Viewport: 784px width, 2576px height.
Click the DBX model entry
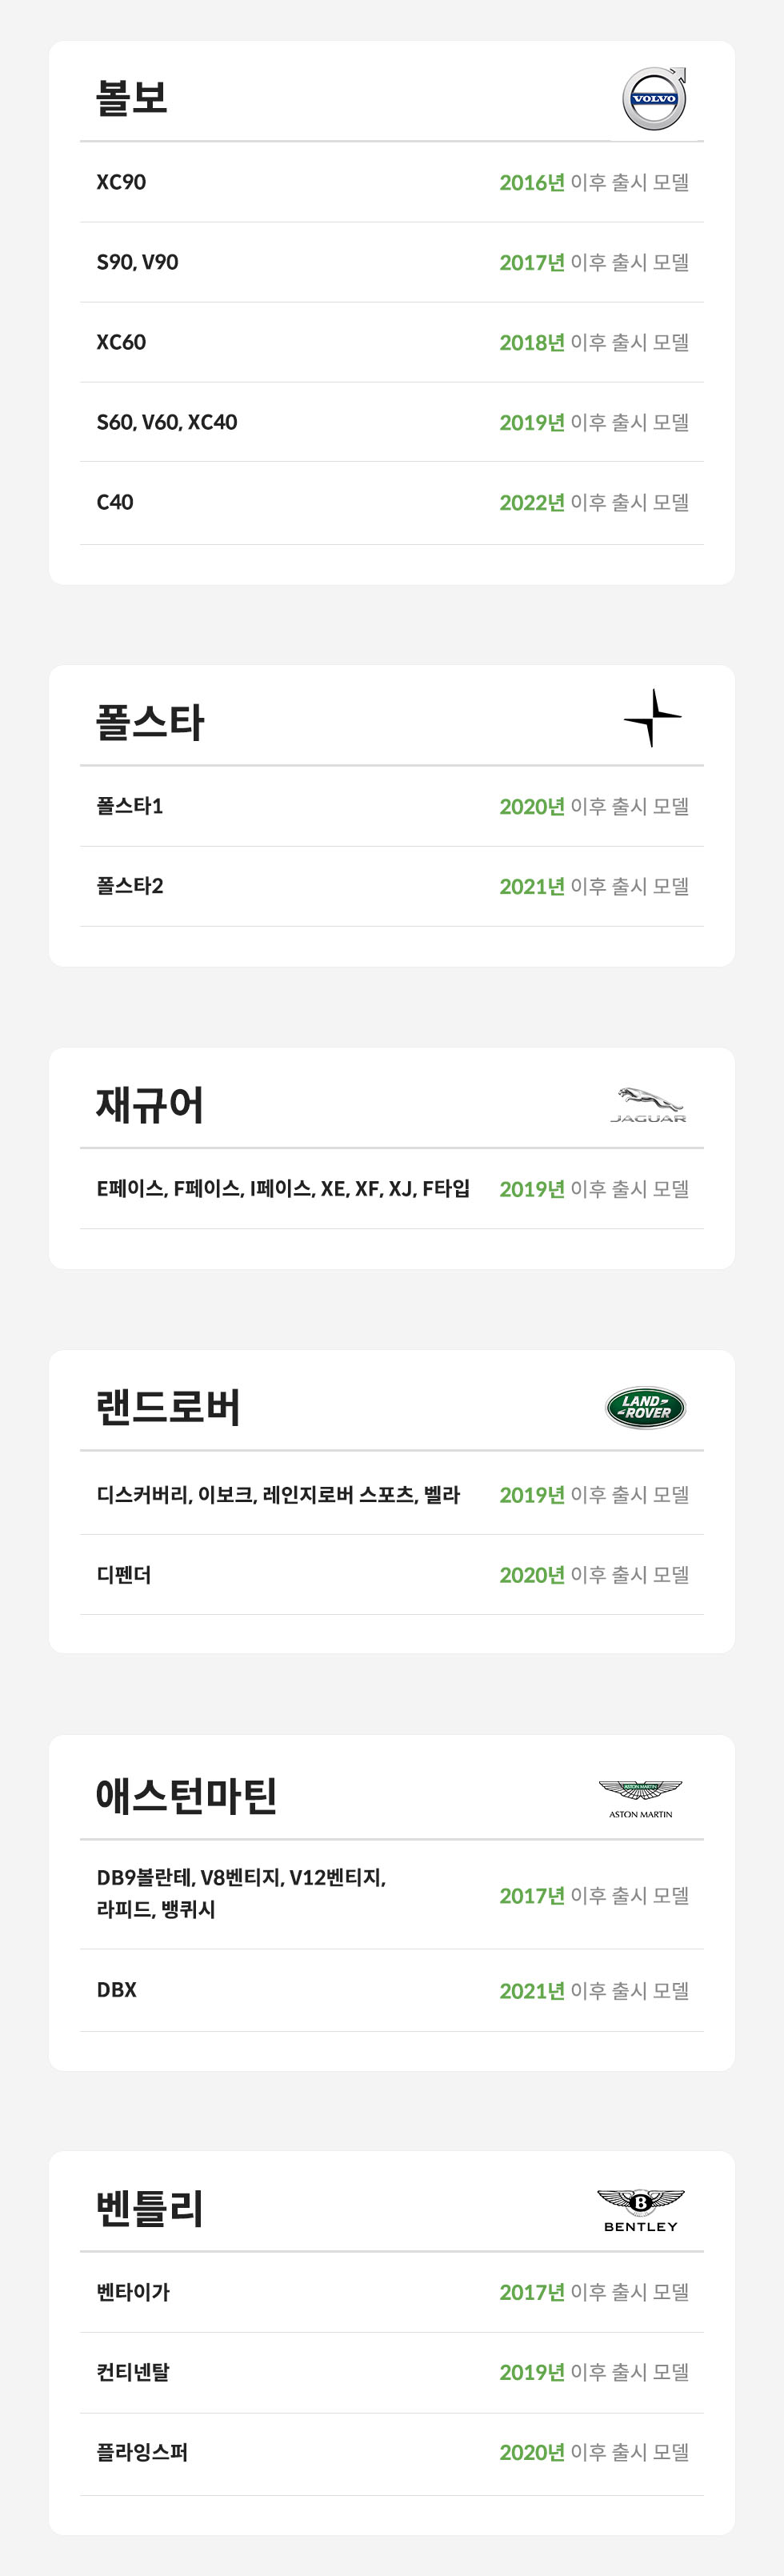(117, 1990)
